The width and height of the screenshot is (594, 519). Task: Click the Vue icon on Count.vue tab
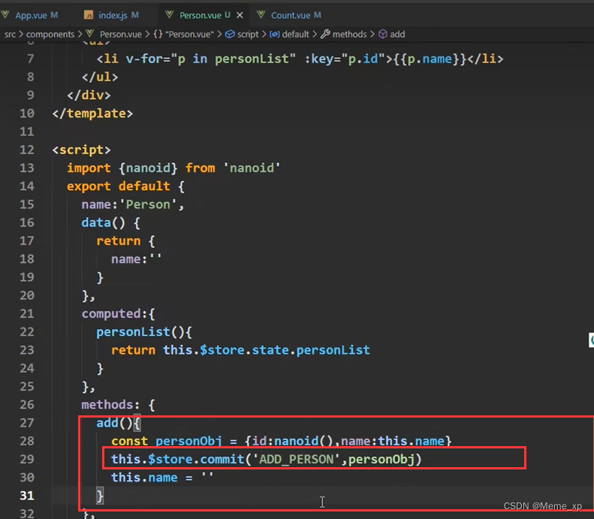pos(261,15)
